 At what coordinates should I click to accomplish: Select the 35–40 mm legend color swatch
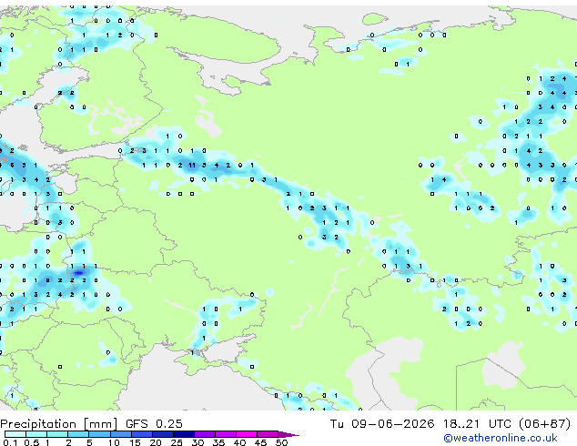[226, 434]
